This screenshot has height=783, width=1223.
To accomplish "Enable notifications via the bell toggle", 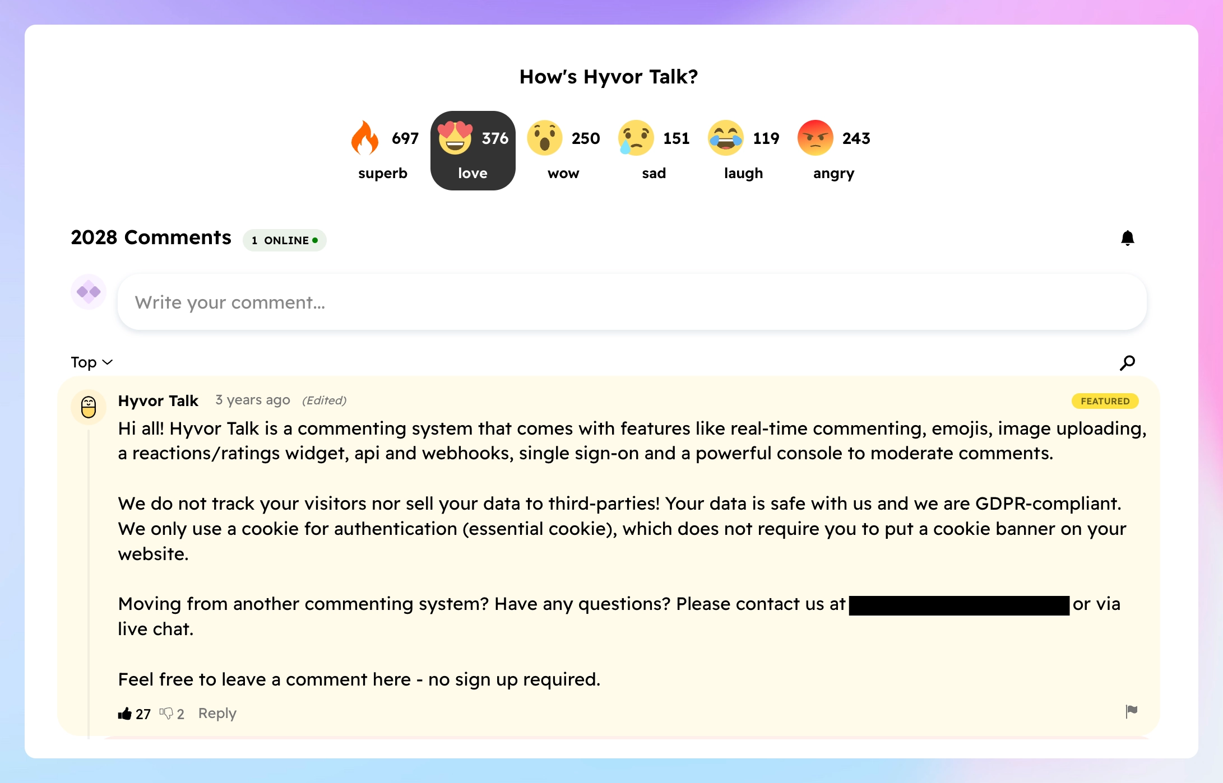I will 1126,238.
